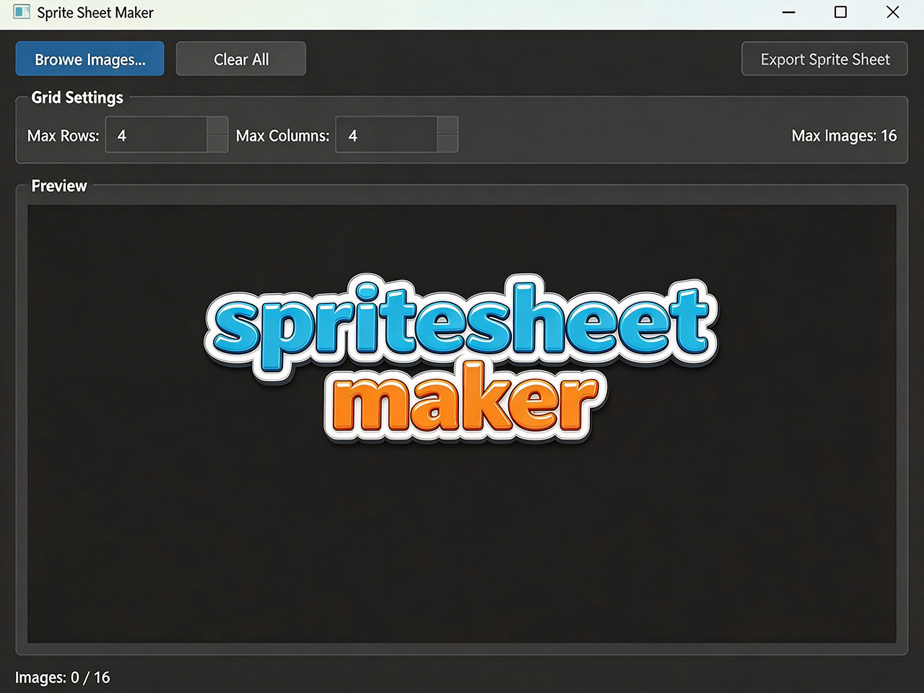Click the spritesheet maker logo in the preview
The width and height of the screenshot is (924, 693).
[x=461, y=359]
